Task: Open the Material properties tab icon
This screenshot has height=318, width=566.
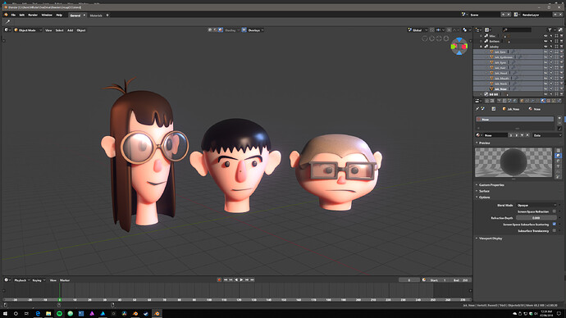Action: (543, 101)
